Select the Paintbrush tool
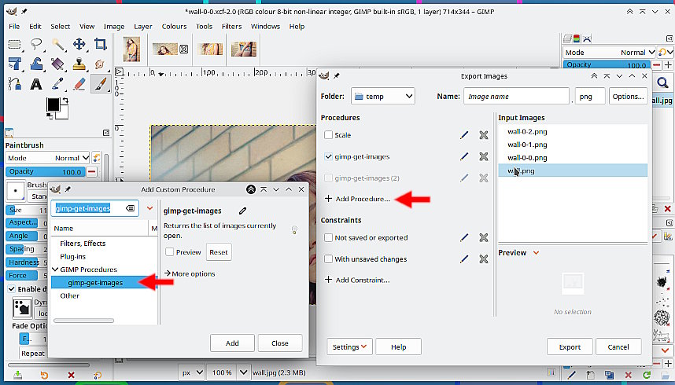Image resolution: width=675 pixels, height=385 pixels. 100,84
